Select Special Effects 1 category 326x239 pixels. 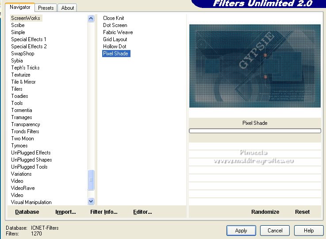29,39
